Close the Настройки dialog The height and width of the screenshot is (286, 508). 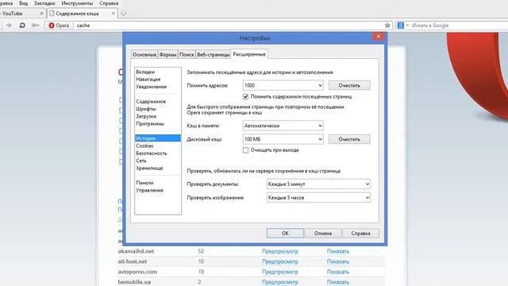click(x=378, y=37)
